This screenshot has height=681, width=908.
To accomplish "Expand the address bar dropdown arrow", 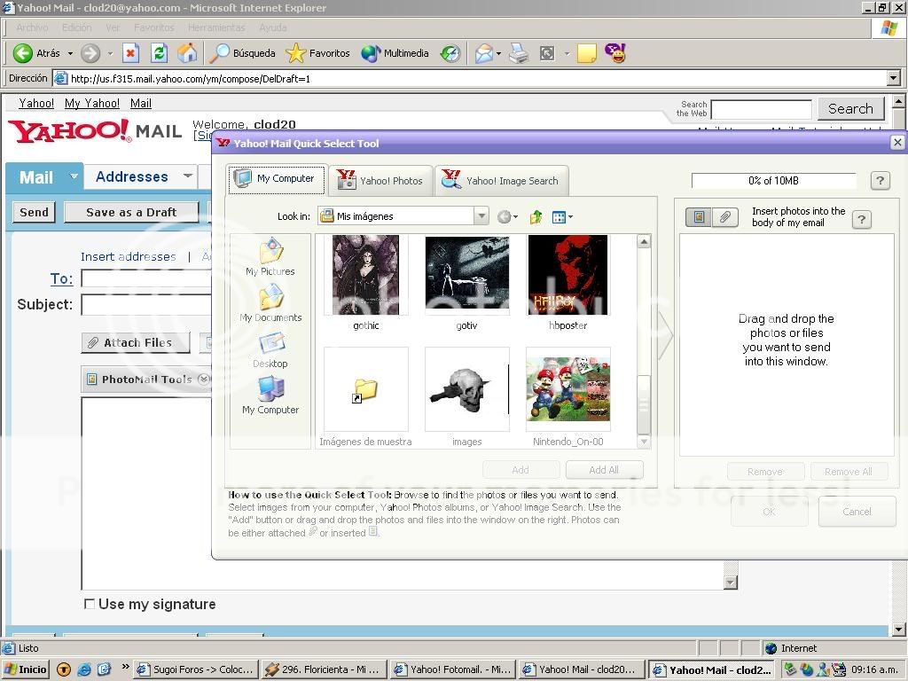I will coord(894,78).
